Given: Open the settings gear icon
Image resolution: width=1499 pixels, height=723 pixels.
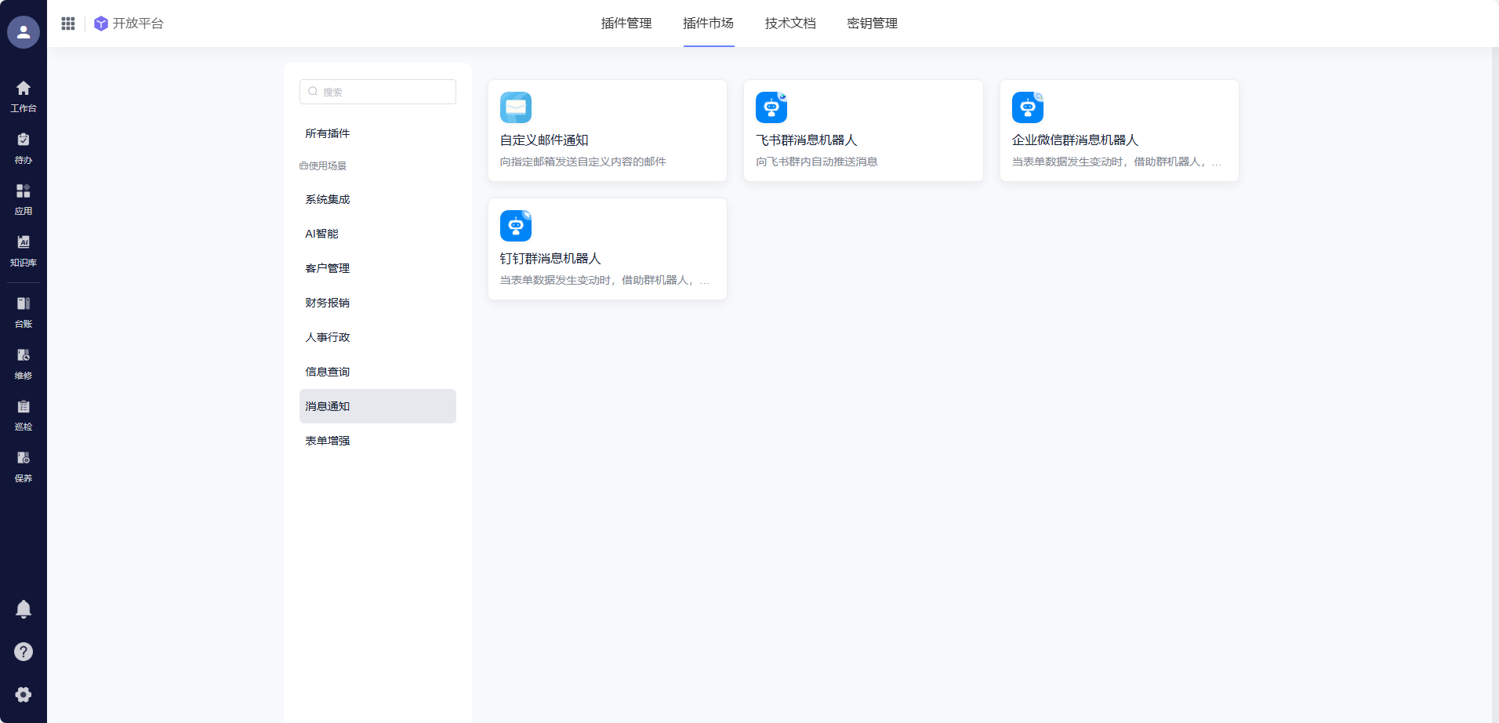Looking at the screenshot, I should pos(24,695).
